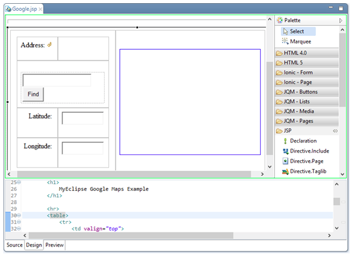Click the Palette color wheel icon
Viewport: 351px width, 254px height.
click(x=280, y=20)
